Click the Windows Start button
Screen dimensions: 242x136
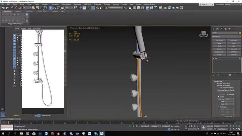3,133
